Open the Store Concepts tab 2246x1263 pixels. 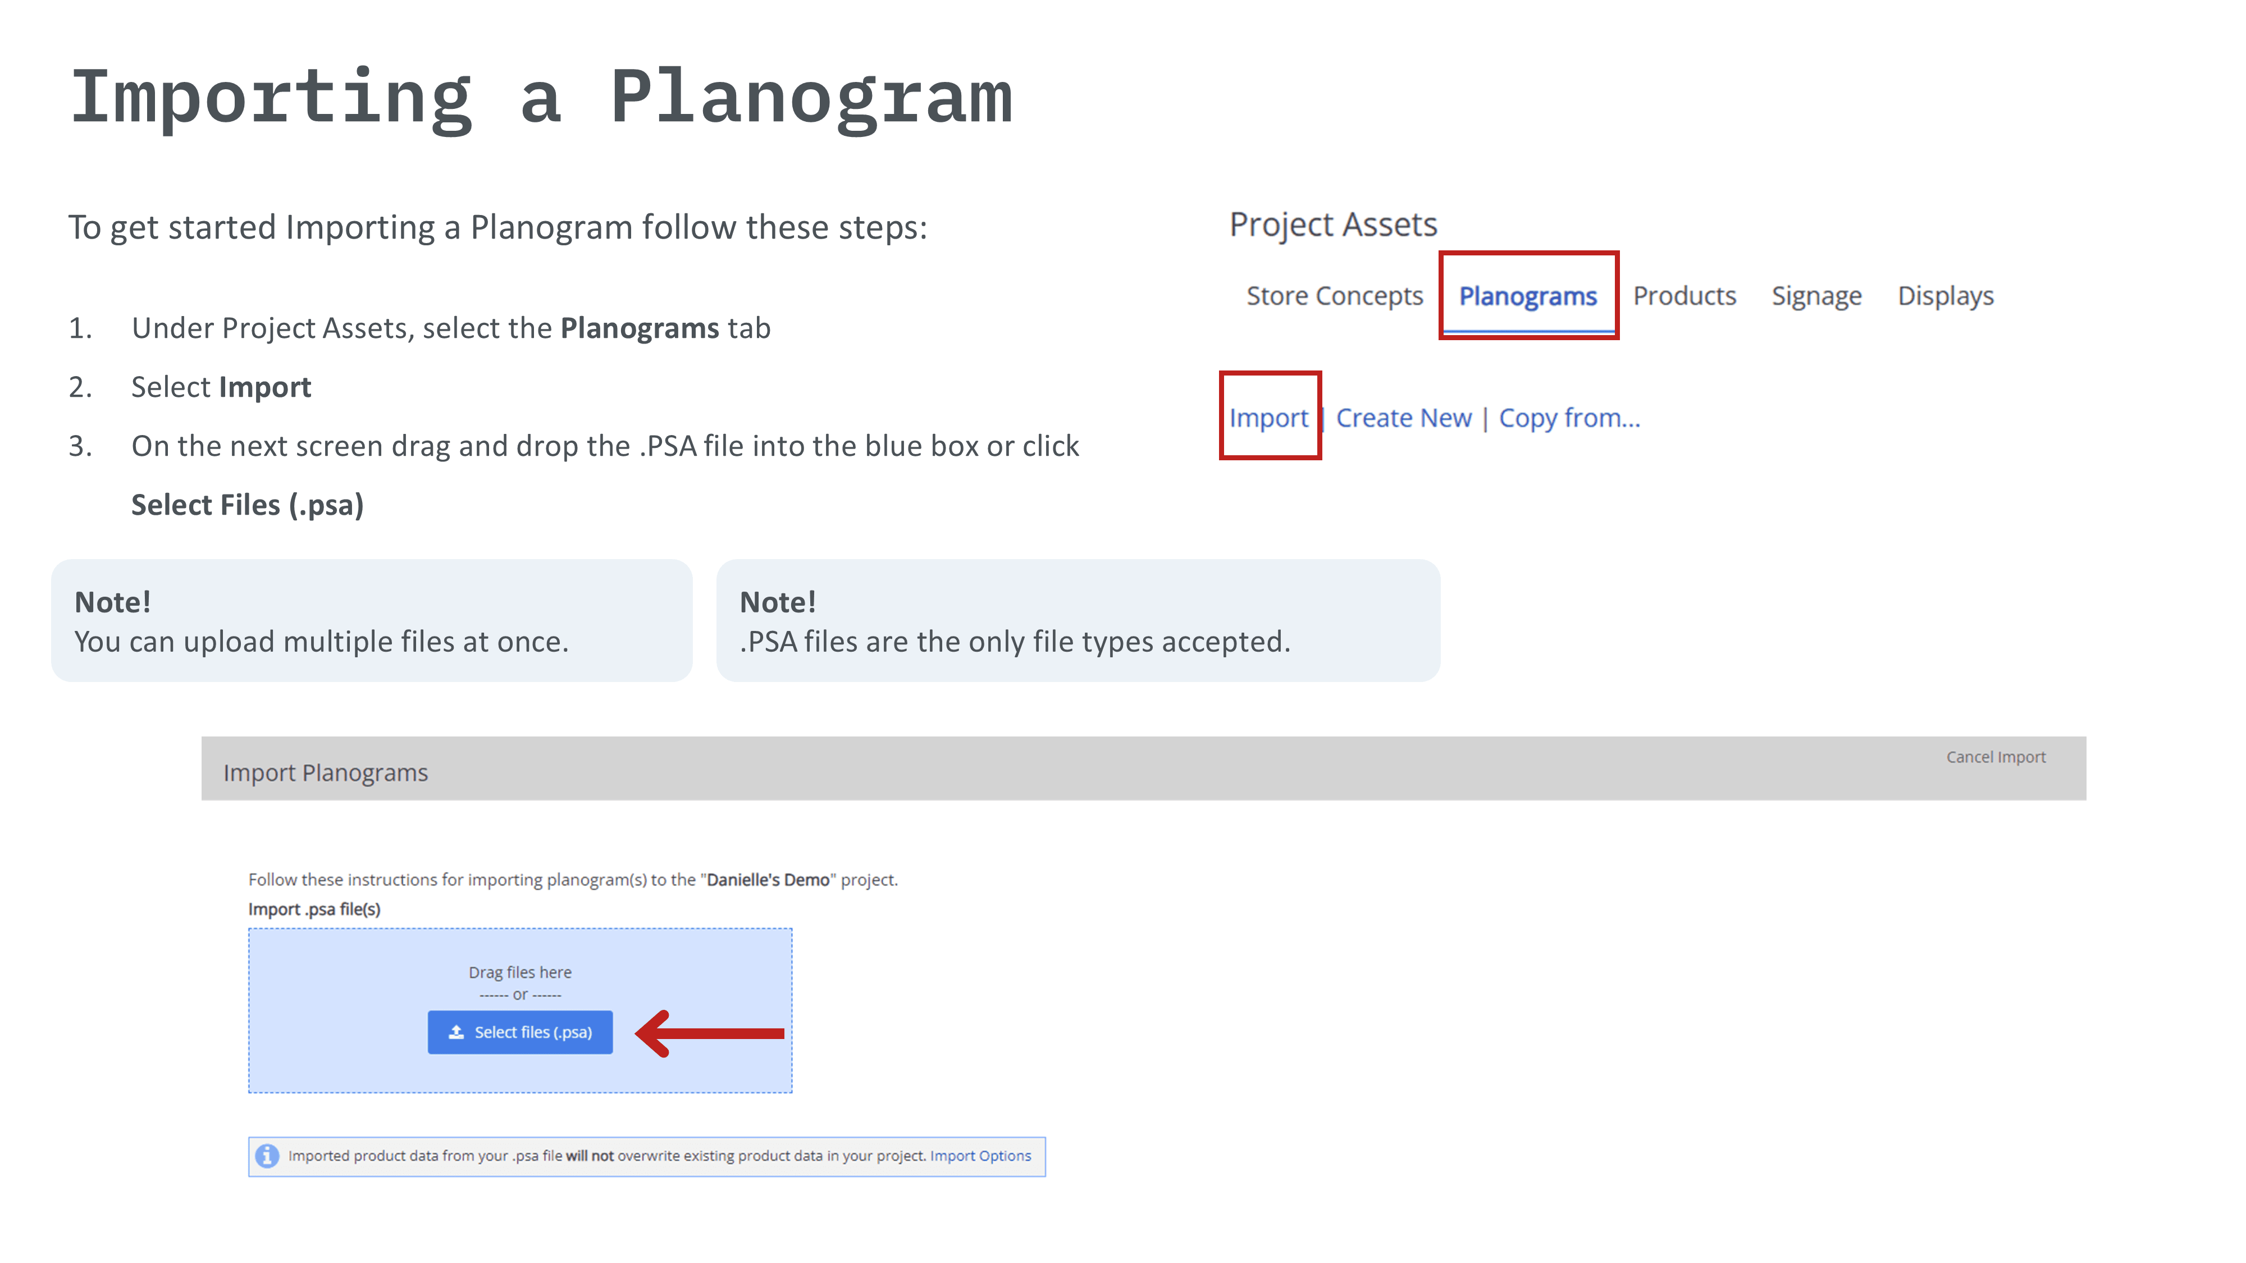click(x=1334, y=296)
